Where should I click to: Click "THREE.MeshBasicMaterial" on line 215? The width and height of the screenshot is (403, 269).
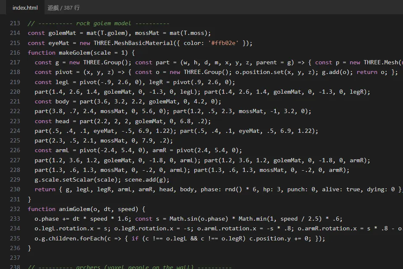pyautogui.click(x=133, y=43)
